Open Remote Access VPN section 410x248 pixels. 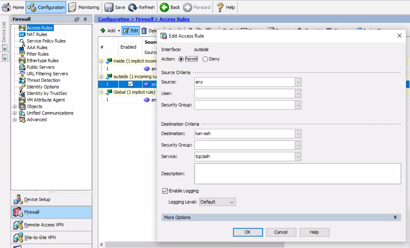pos(51,225)
